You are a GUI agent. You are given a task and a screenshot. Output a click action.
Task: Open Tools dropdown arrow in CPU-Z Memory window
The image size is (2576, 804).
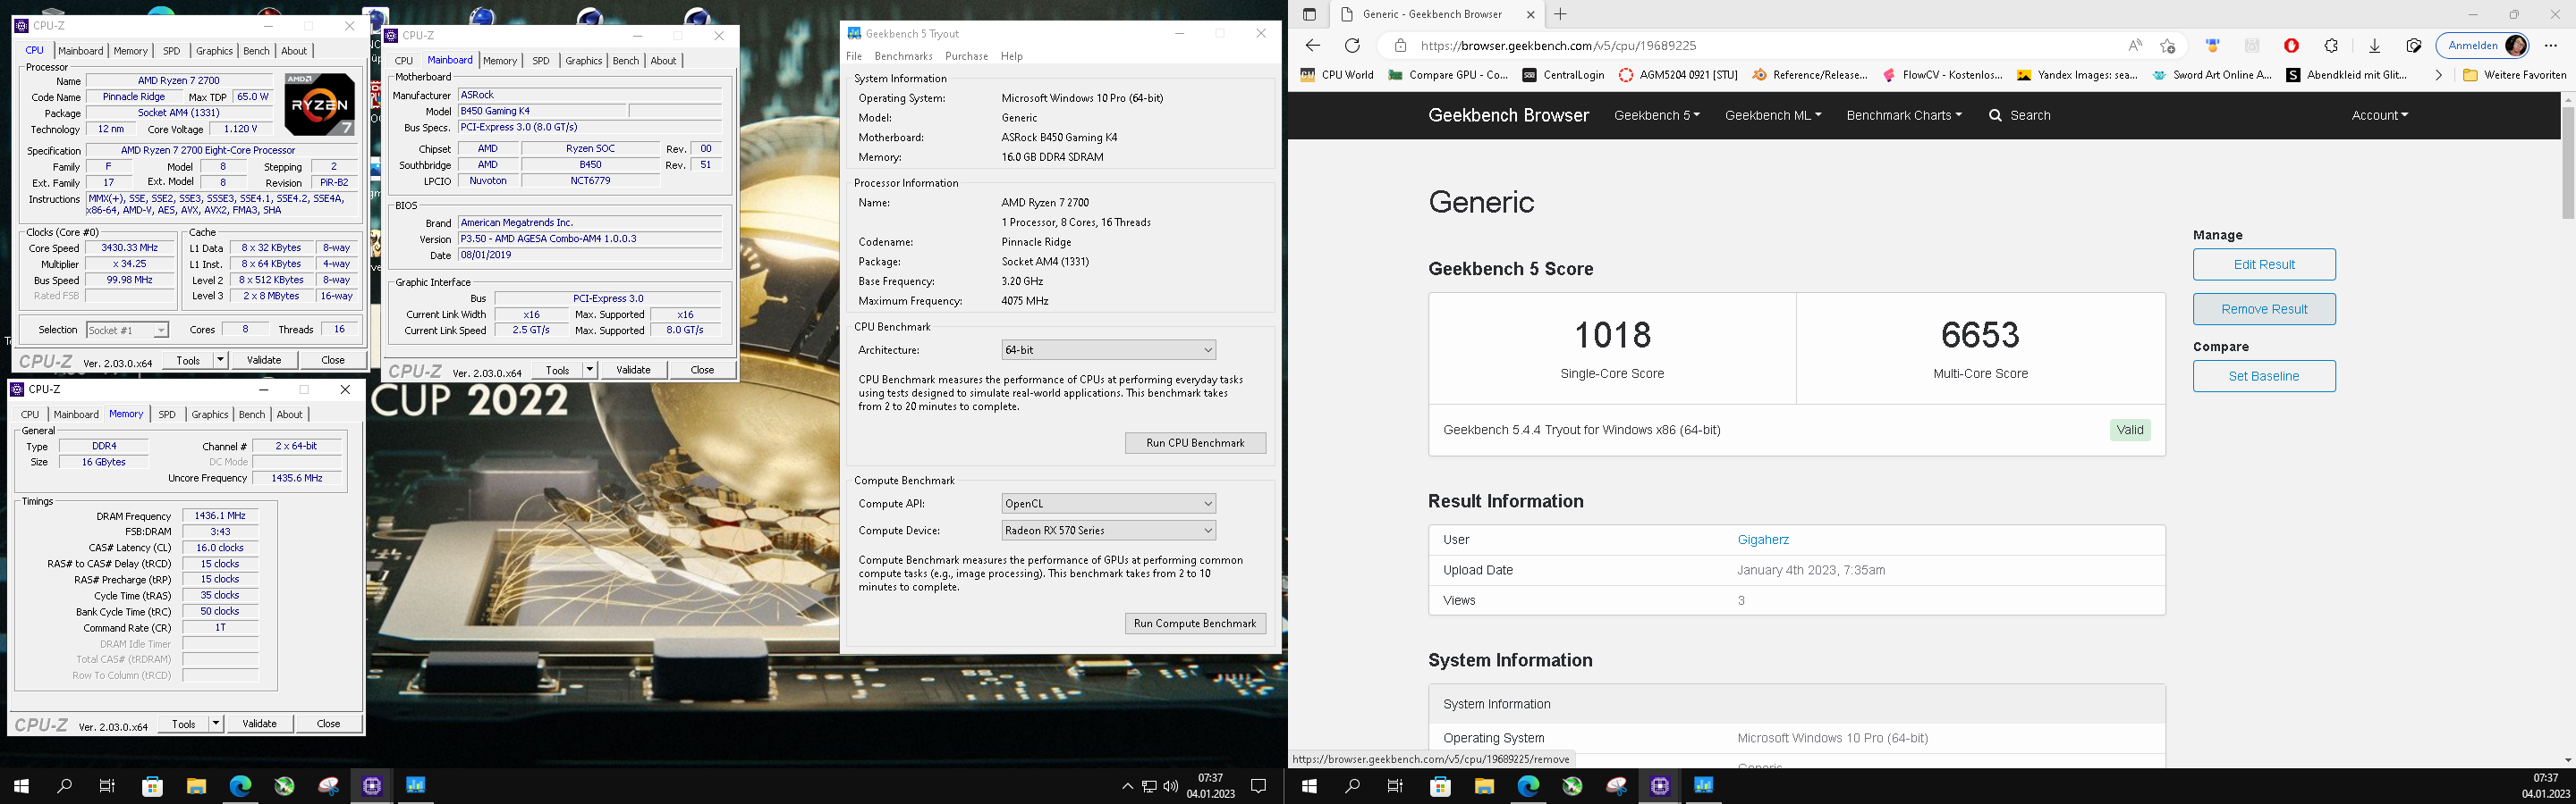pyautogui.click(x=216, y=723)
